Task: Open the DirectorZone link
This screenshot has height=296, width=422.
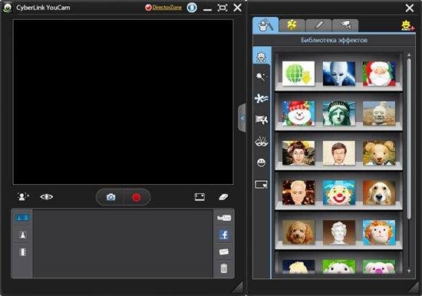Action: (x=163, y=8)
